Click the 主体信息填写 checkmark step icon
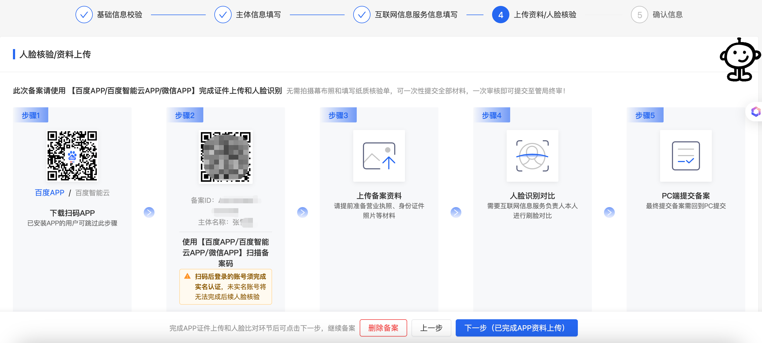This screenshot has width=762, height=343. [x=223, y=15]
